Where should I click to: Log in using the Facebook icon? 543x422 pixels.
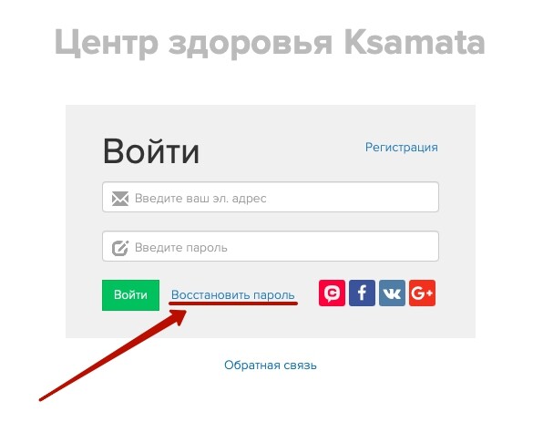point(362,293)
